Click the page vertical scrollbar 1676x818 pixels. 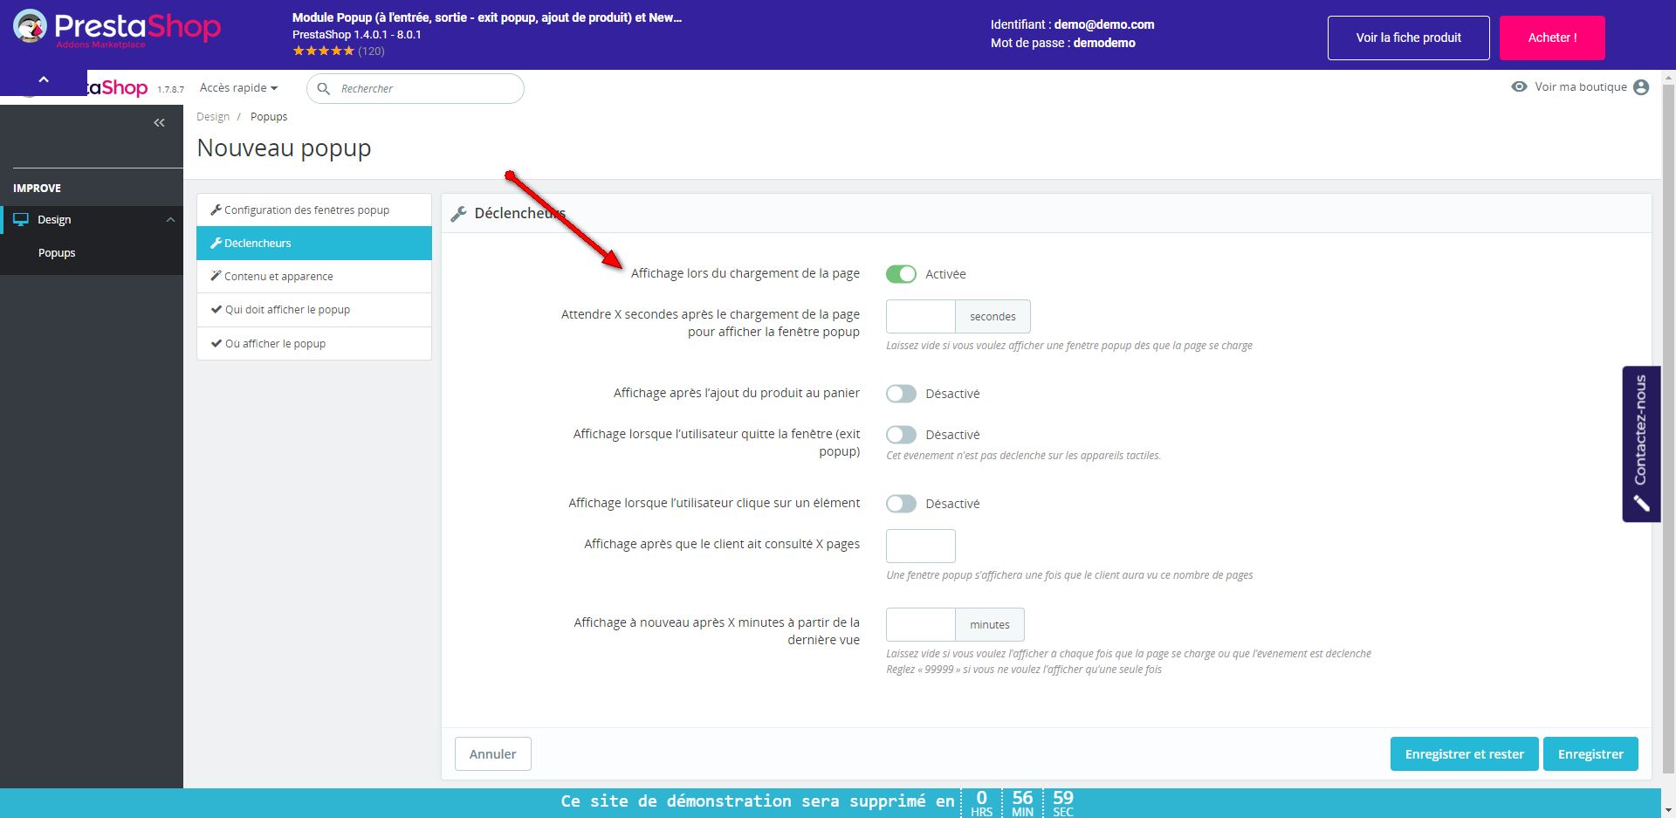coord(1668,428)
